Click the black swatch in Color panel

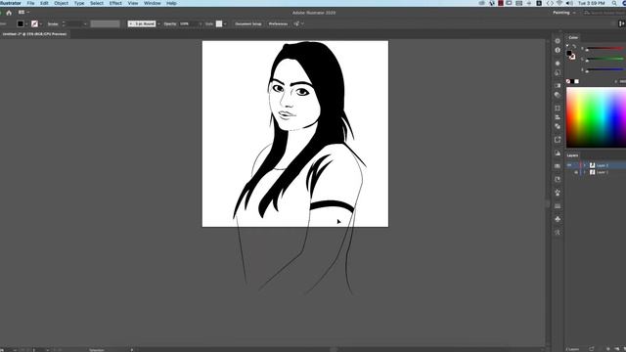click(x=572, y=81)
